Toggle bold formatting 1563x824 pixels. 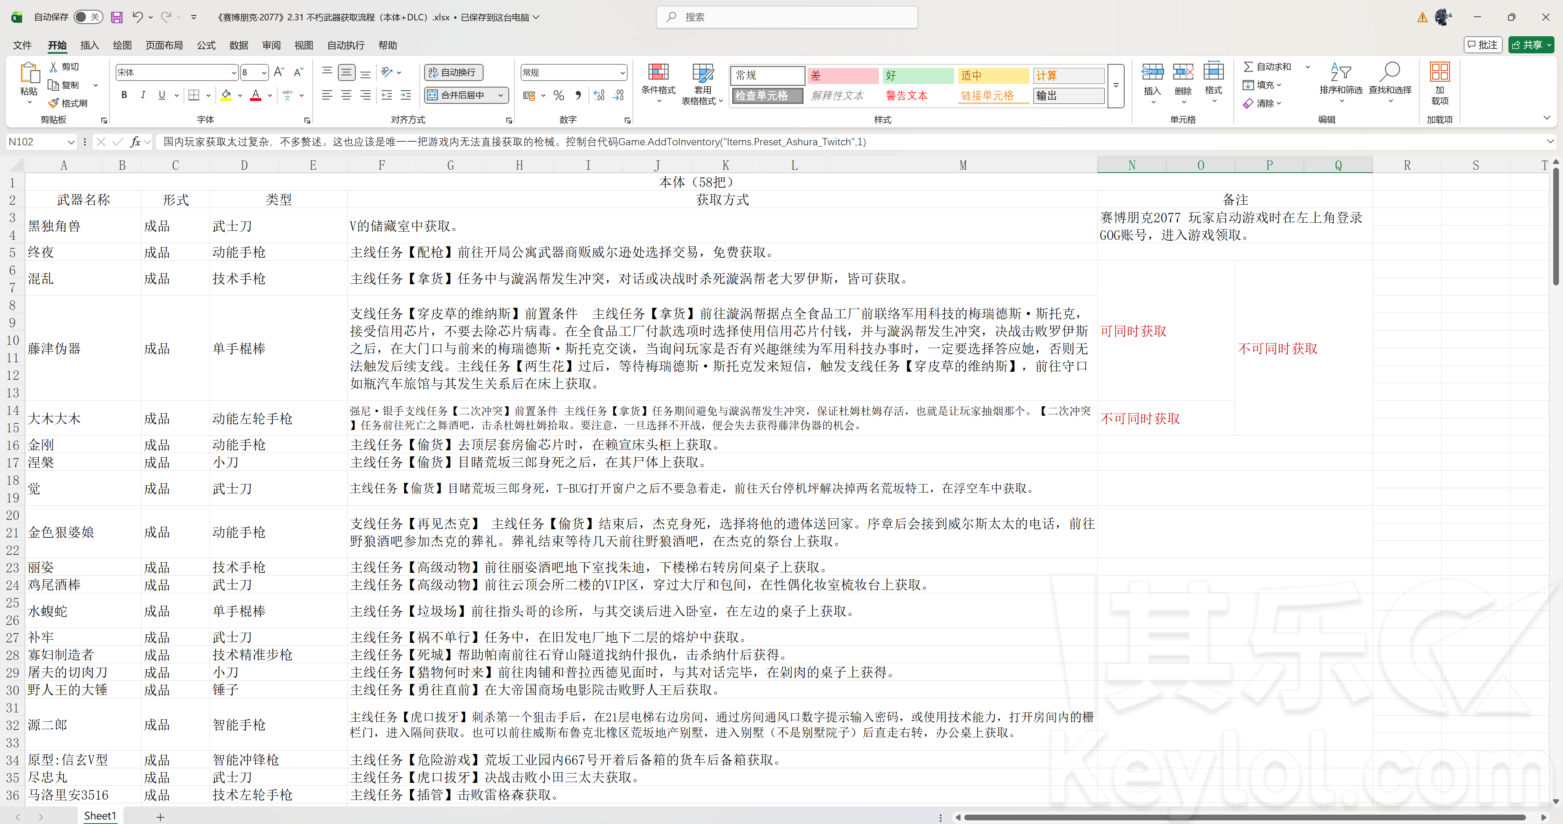coord(125,95)
